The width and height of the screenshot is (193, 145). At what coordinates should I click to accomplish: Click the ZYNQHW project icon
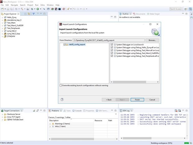pos(5,36)
